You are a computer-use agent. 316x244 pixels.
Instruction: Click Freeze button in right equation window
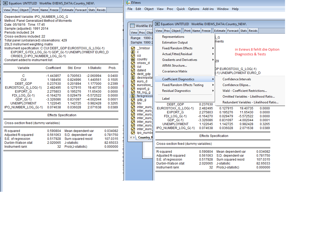[206, 31]
